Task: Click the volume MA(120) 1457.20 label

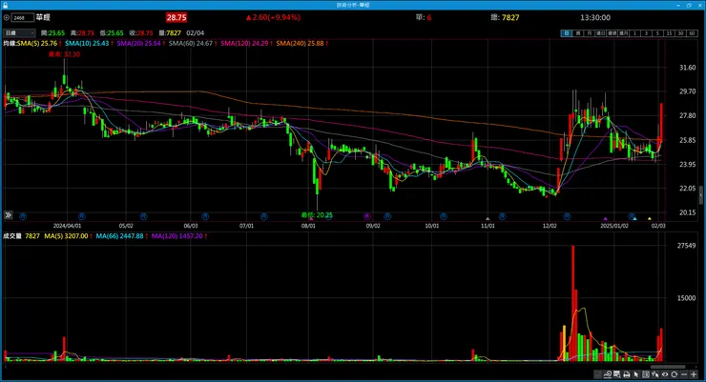Action: (176, 236)
